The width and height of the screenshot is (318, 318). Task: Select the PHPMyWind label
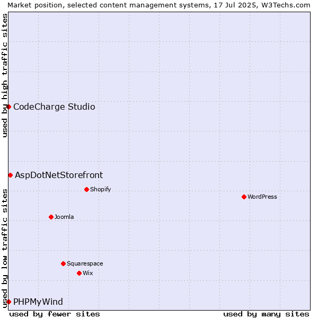click(x=38, y=302)
